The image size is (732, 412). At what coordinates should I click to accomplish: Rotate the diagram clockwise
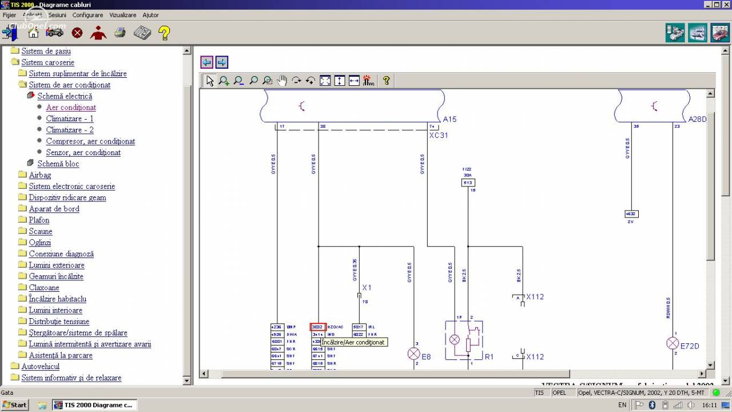click(296, 81)
